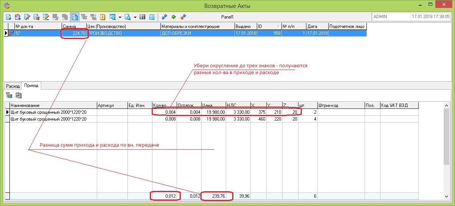The width and height of the screenshot is (455, 206).
Task: Select the document row numbered 57
Action: click(38, 33)
